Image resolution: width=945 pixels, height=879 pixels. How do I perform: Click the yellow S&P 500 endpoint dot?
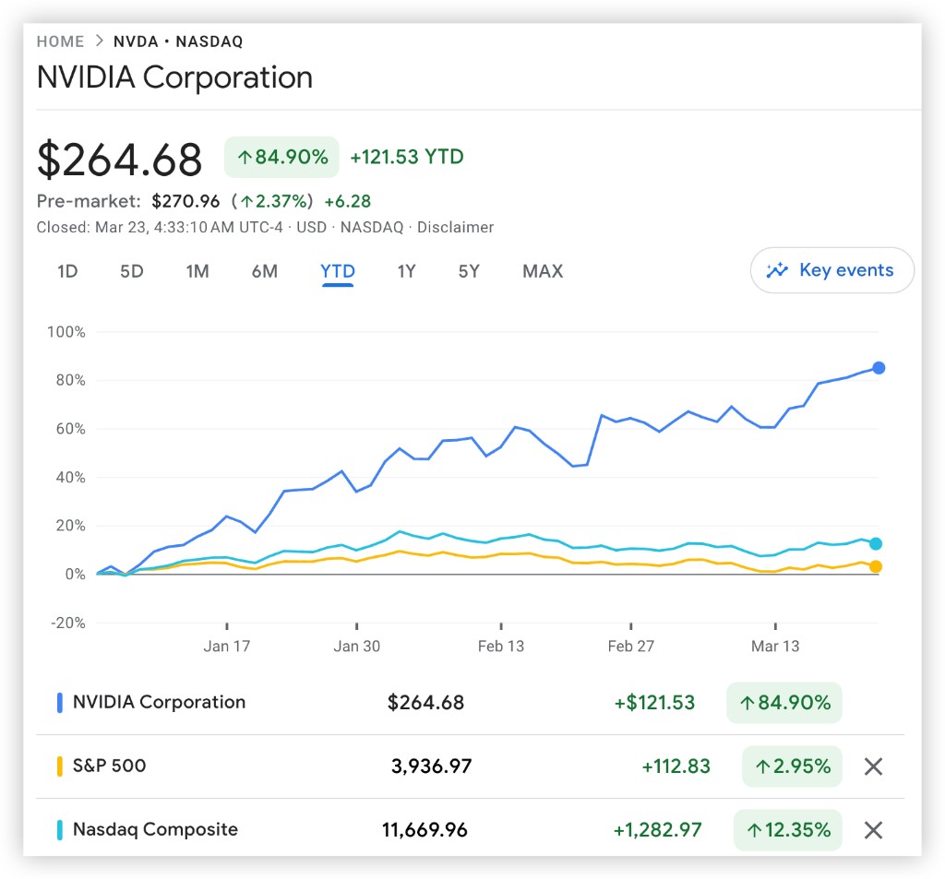pos(876,566)
